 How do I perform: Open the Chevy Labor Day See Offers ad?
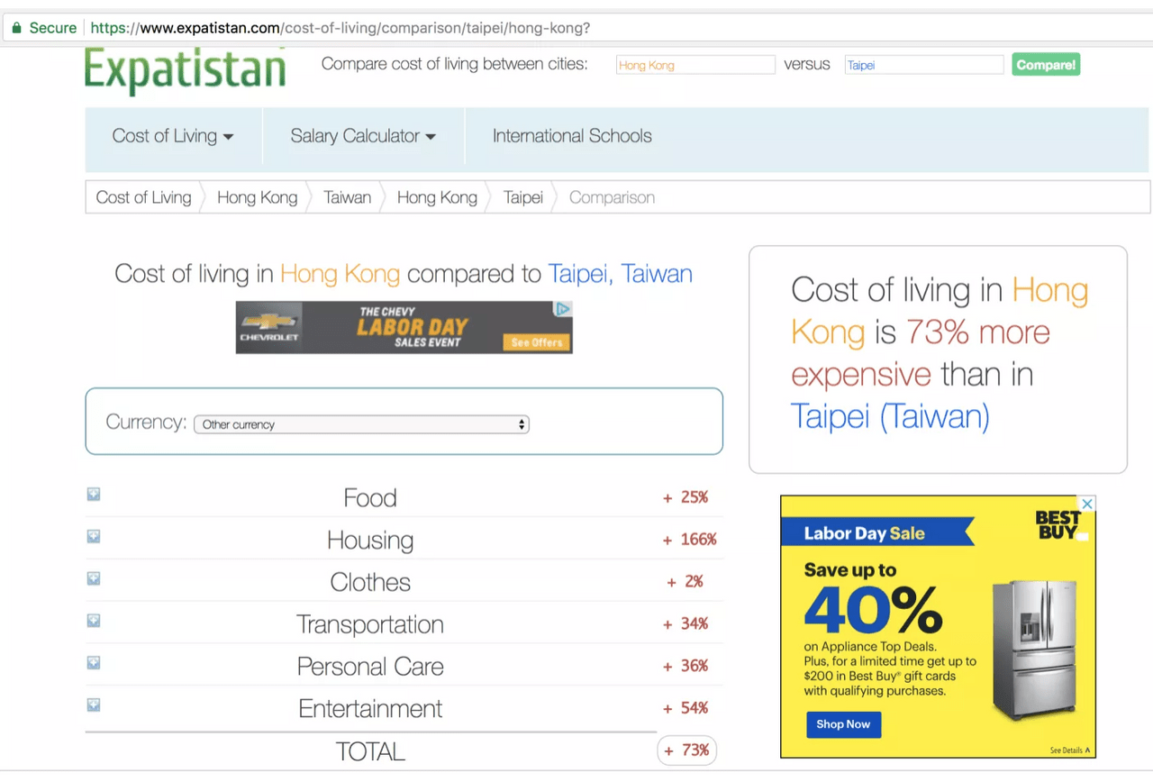pos(537,342)
